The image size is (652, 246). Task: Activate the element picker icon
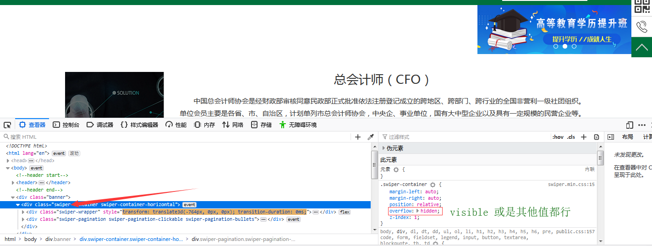click(7, 125)
